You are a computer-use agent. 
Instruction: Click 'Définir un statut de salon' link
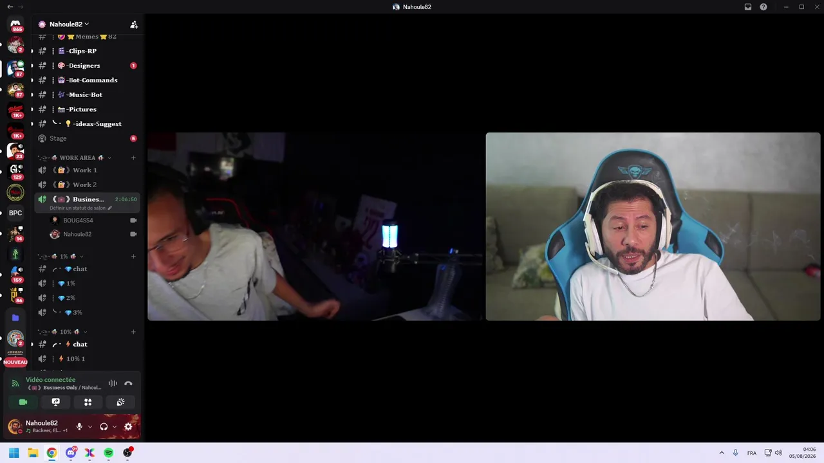click(80, 208)
